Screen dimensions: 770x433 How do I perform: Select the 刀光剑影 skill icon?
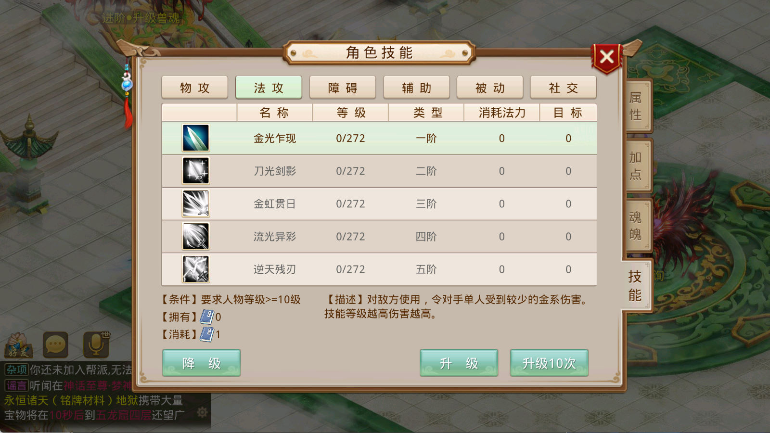[196, 171]
